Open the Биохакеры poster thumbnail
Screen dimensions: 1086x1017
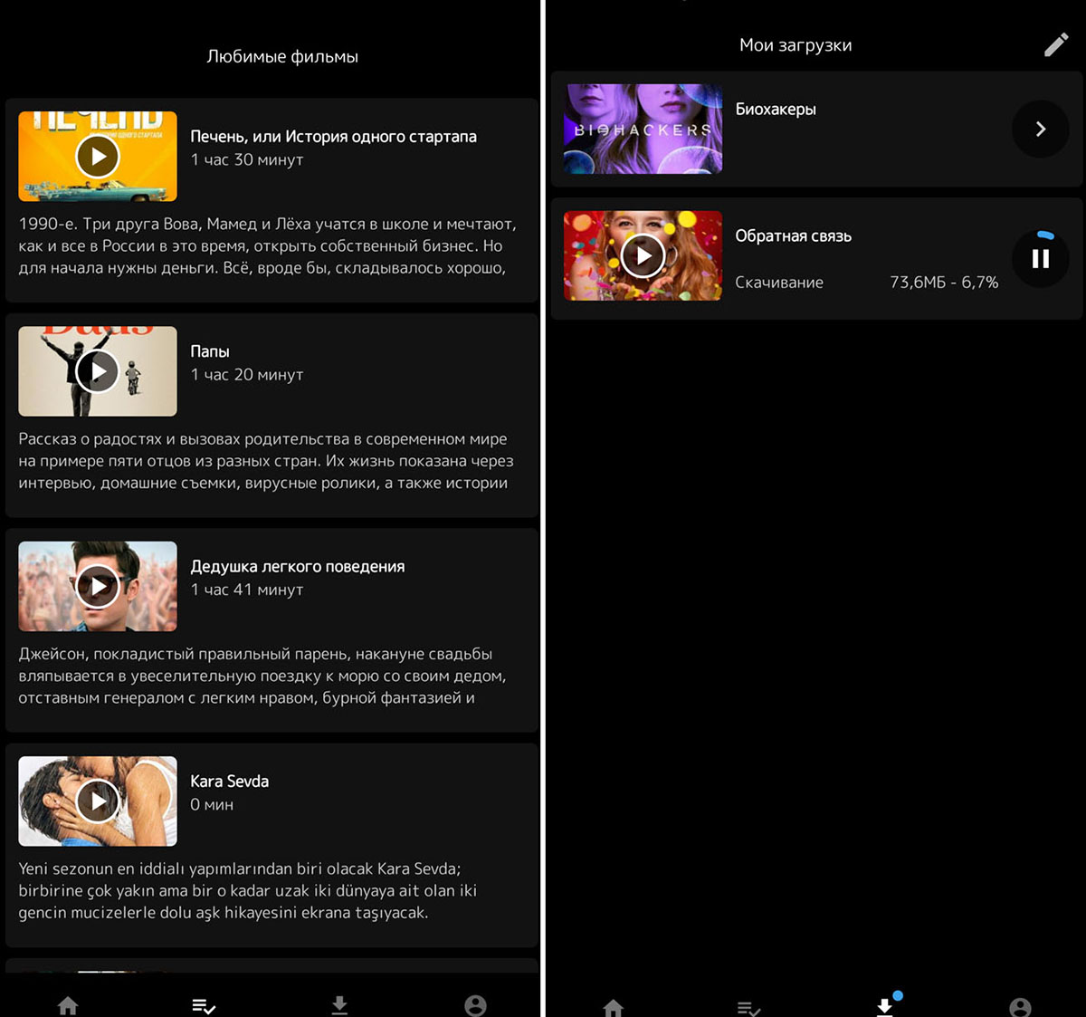643,129
